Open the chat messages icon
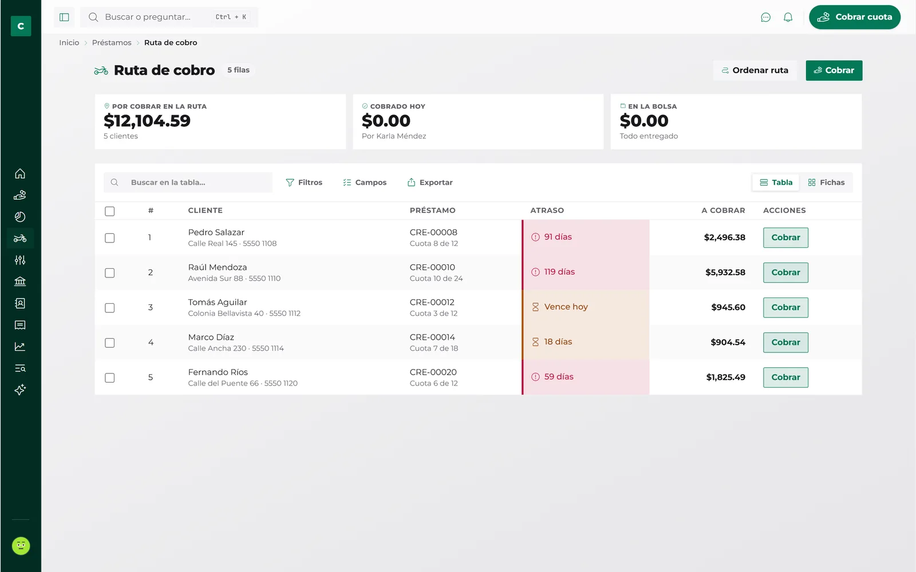 pos(765,17)
